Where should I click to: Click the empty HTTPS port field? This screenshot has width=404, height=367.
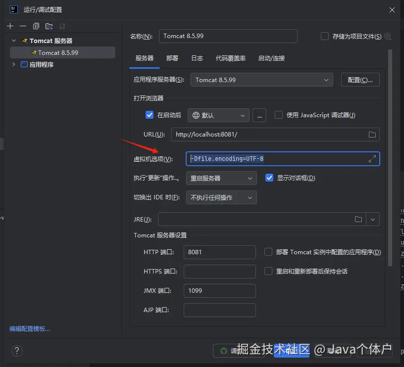220,271
